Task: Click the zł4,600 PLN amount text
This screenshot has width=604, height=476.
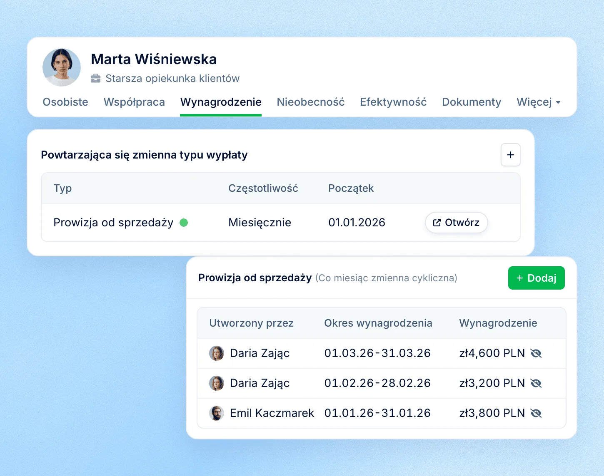Action: [x=492, y=353]
